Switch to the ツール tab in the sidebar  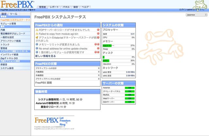[13, 14]
